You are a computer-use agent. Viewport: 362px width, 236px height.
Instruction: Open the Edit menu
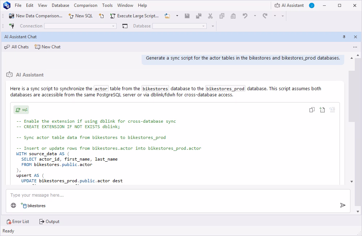coord(30,5)
